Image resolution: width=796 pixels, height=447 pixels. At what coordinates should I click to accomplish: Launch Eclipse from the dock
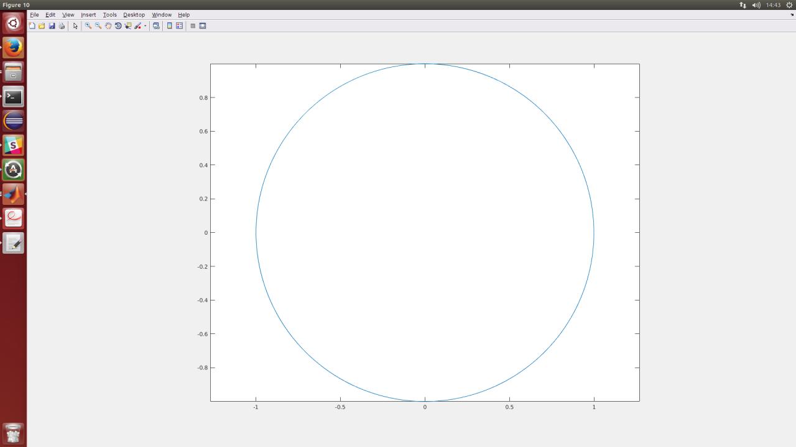point(13,121)
